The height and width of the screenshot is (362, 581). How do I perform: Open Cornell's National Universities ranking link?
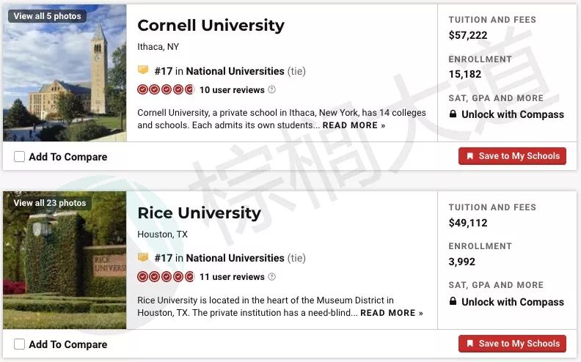coord(235,71)
